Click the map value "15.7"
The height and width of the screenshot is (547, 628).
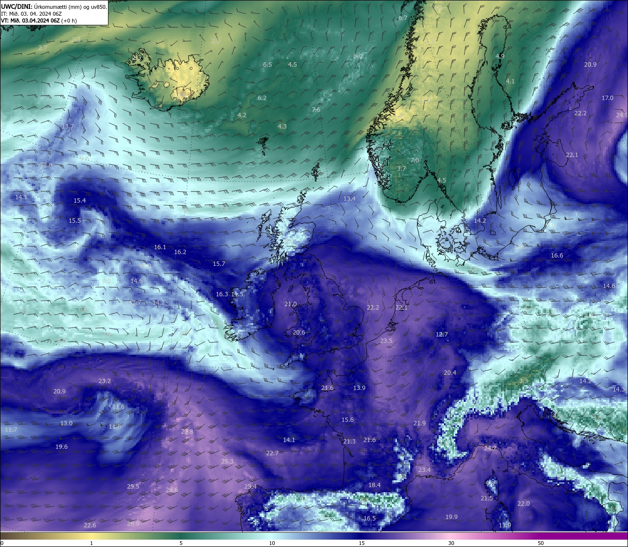click(219, 264)
